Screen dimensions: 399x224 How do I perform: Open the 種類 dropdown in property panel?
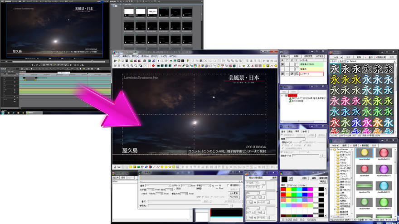[x=296, y=139]
